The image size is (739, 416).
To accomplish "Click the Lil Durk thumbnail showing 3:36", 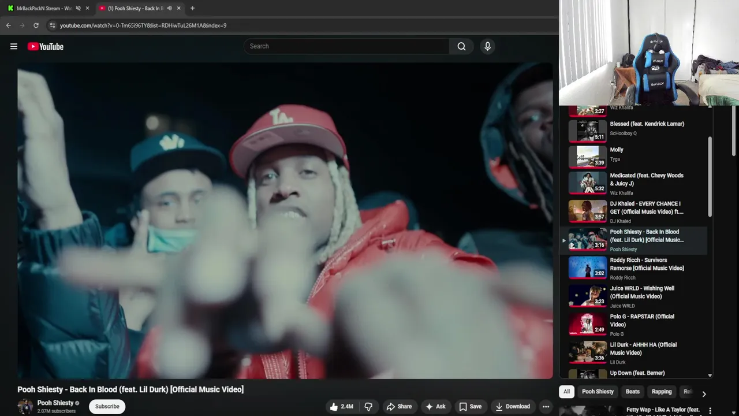I will click(588, 352).
